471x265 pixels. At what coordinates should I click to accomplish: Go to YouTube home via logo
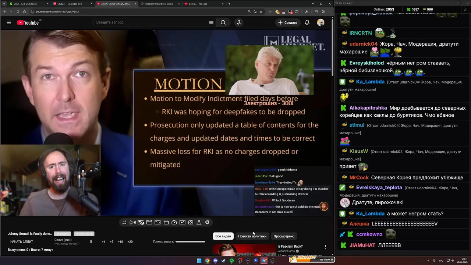point(28,22)
